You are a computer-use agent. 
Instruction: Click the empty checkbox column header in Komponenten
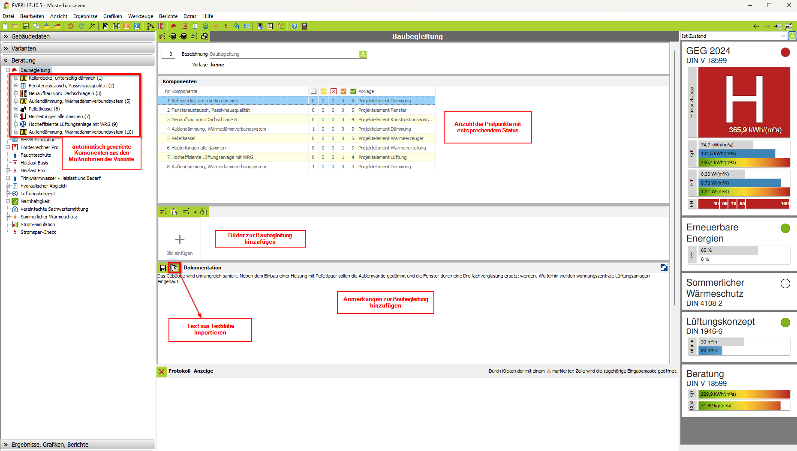[313, 91]
